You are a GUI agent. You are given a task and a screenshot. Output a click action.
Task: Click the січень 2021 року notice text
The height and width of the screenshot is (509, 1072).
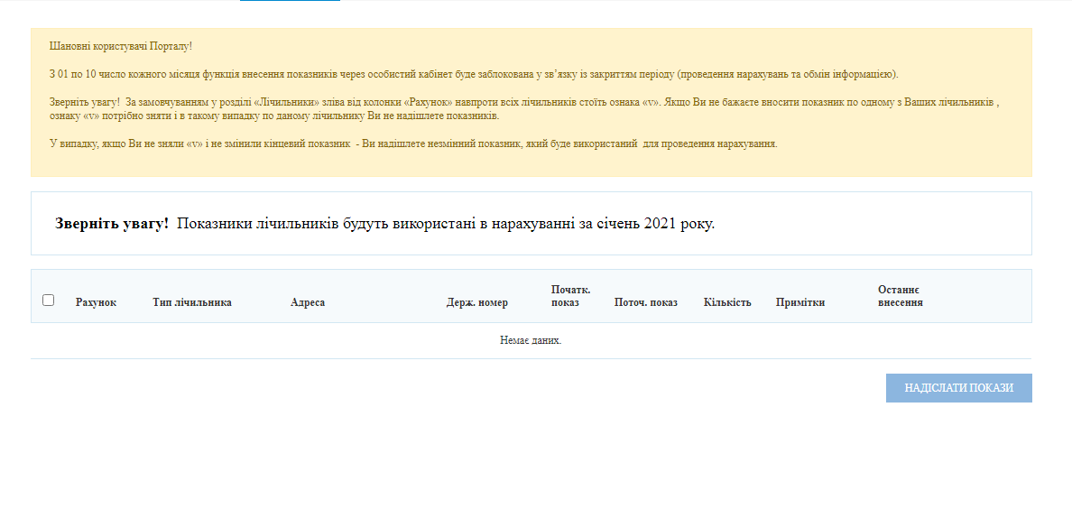click(x=668, y=224)
